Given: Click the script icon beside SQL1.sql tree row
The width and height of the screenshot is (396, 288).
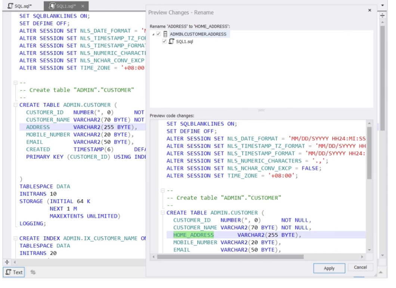Looking at the screenshot, I should pos(171,41).
